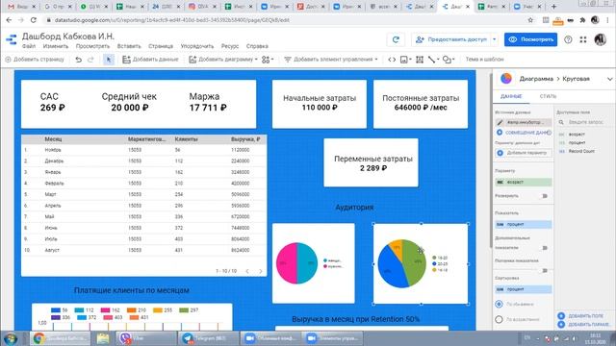Open the Ресурс menu
Viewport: 616px width, 346px height.
pos(230,46)
